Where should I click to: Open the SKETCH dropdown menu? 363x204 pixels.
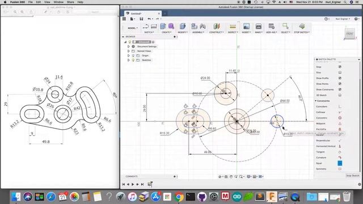tap(149, 32)
